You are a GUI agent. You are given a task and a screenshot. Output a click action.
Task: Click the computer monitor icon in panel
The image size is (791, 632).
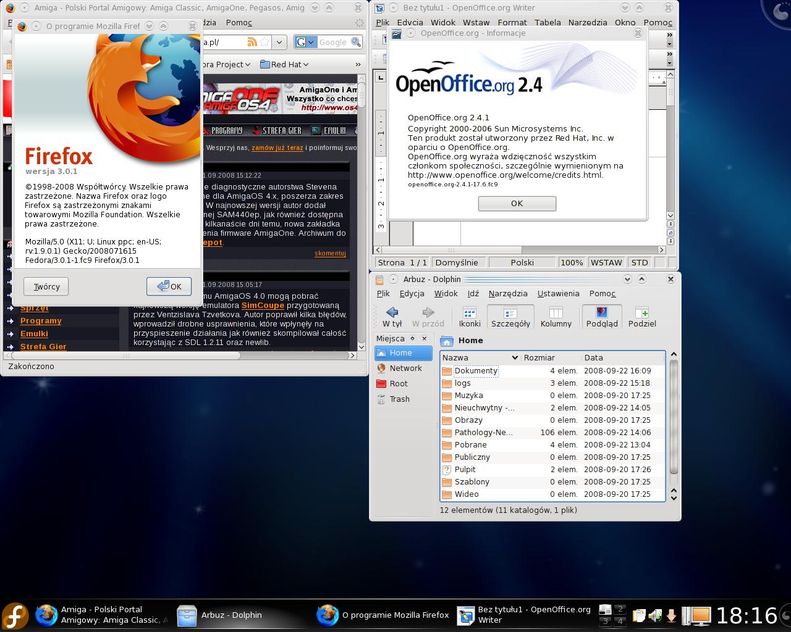coord(700,615)
